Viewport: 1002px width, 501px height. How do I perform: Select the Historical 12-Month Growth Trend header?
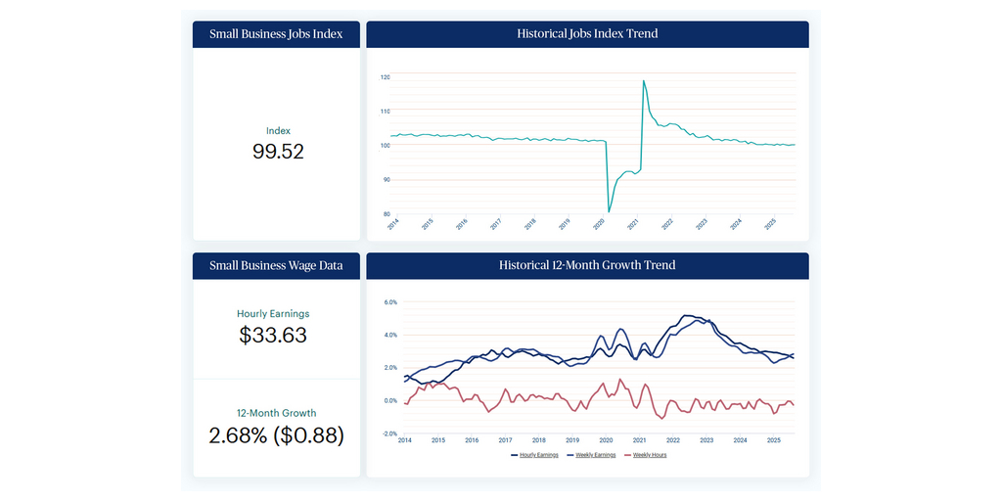click(587, 265)
